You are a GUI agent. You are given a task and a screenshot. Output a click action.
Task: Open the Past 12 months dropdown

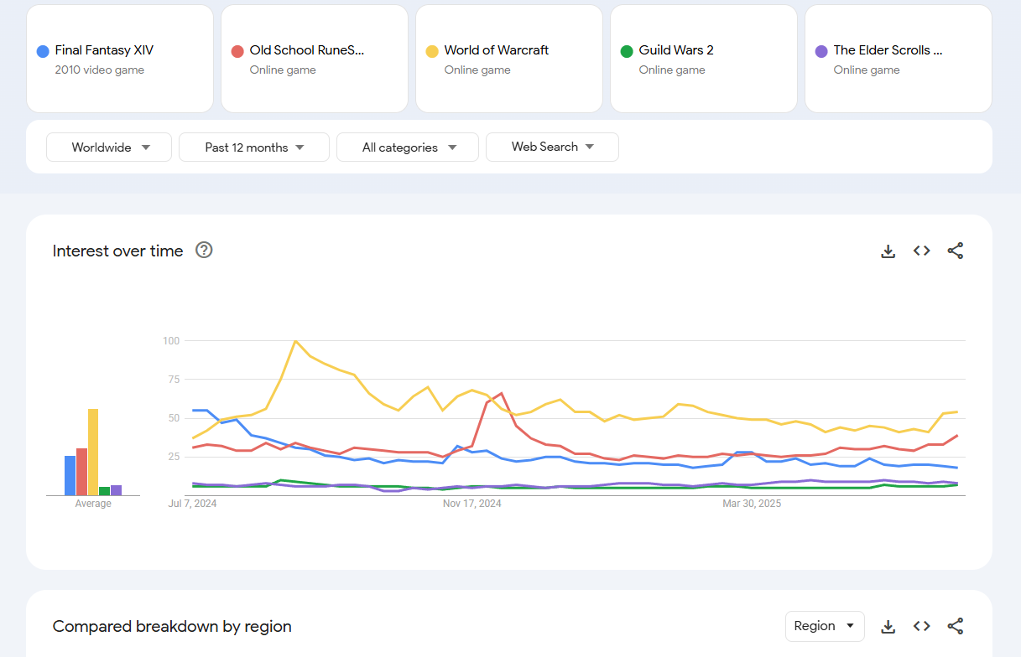(254, 147)
